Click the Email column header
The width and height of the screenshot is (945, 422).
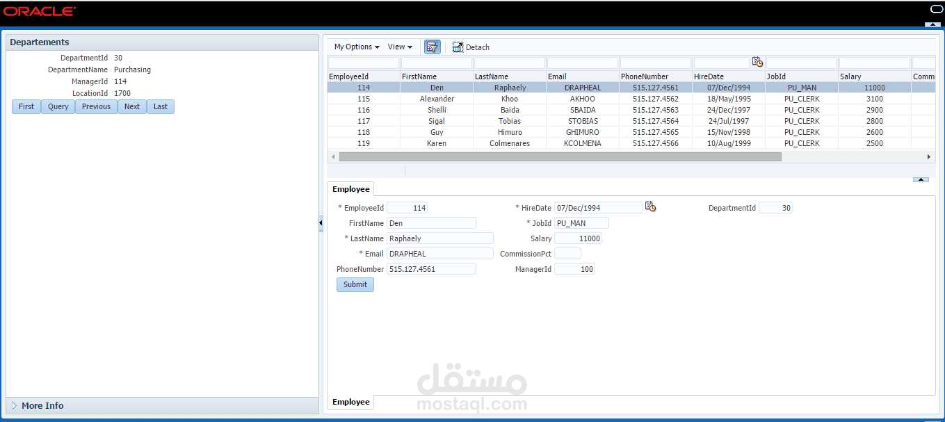[583, 76]
